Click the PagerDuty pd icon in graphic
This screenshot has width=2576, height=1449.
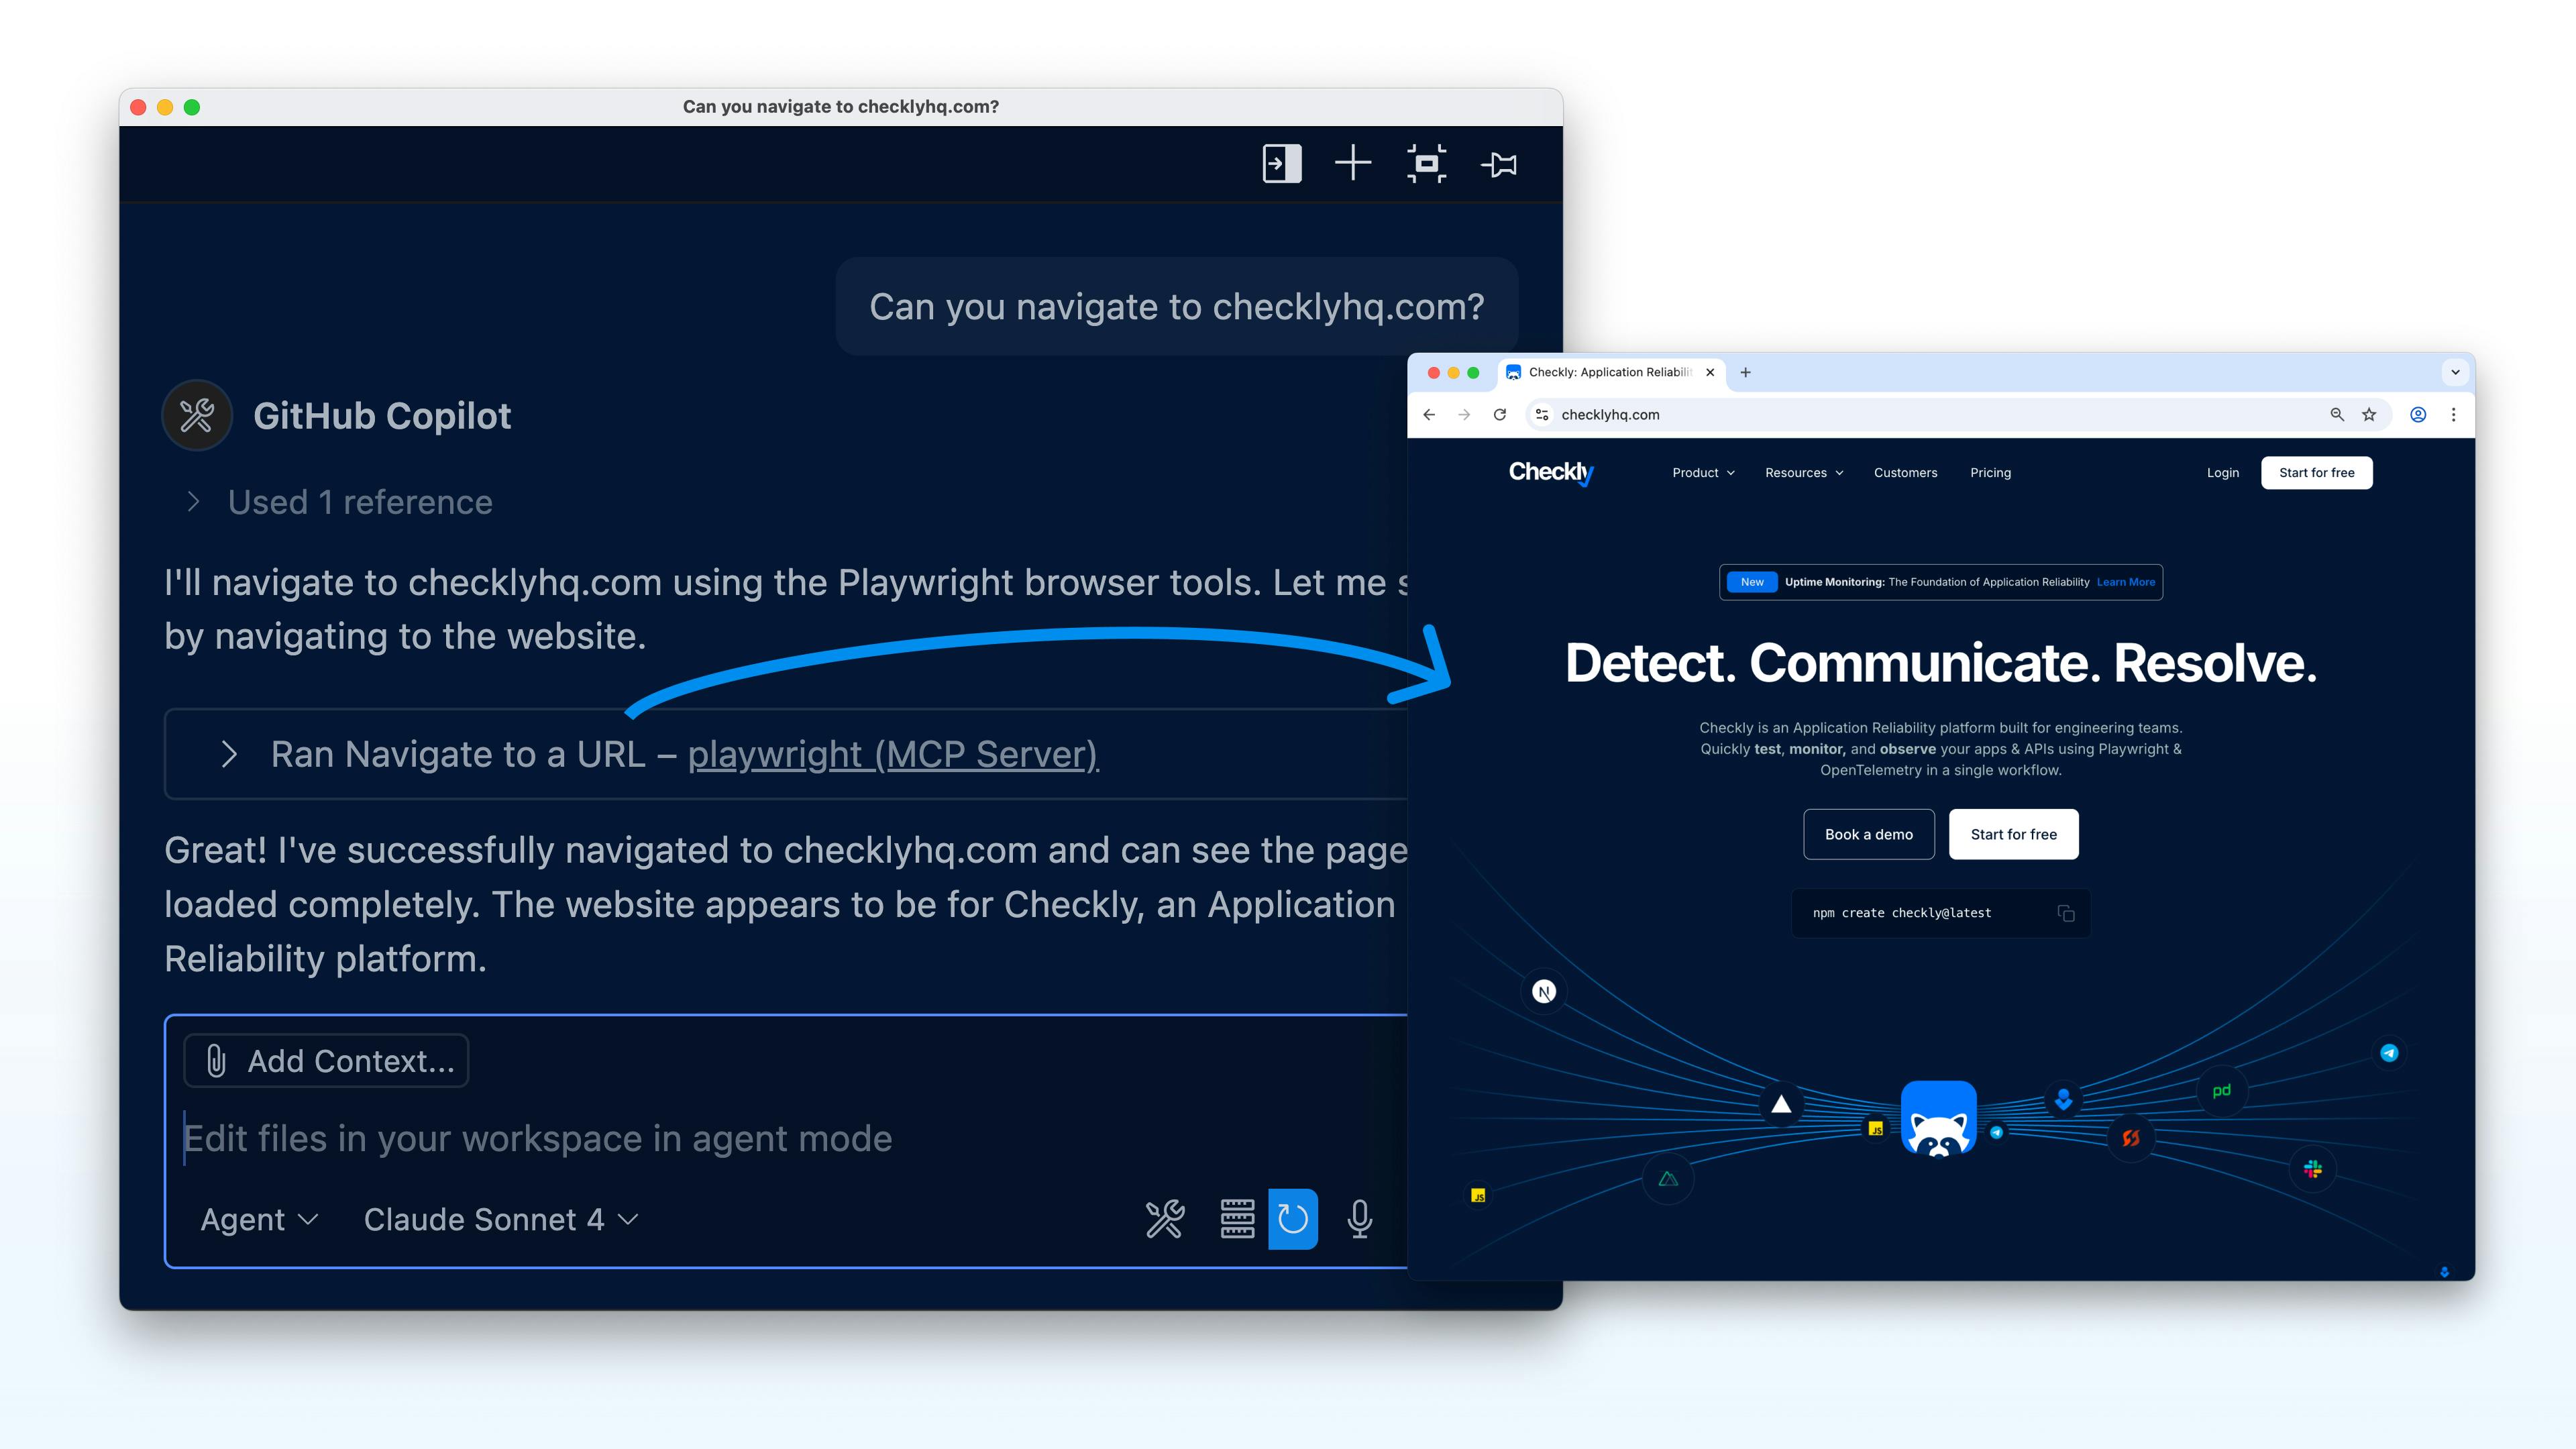[2222, 1091]
